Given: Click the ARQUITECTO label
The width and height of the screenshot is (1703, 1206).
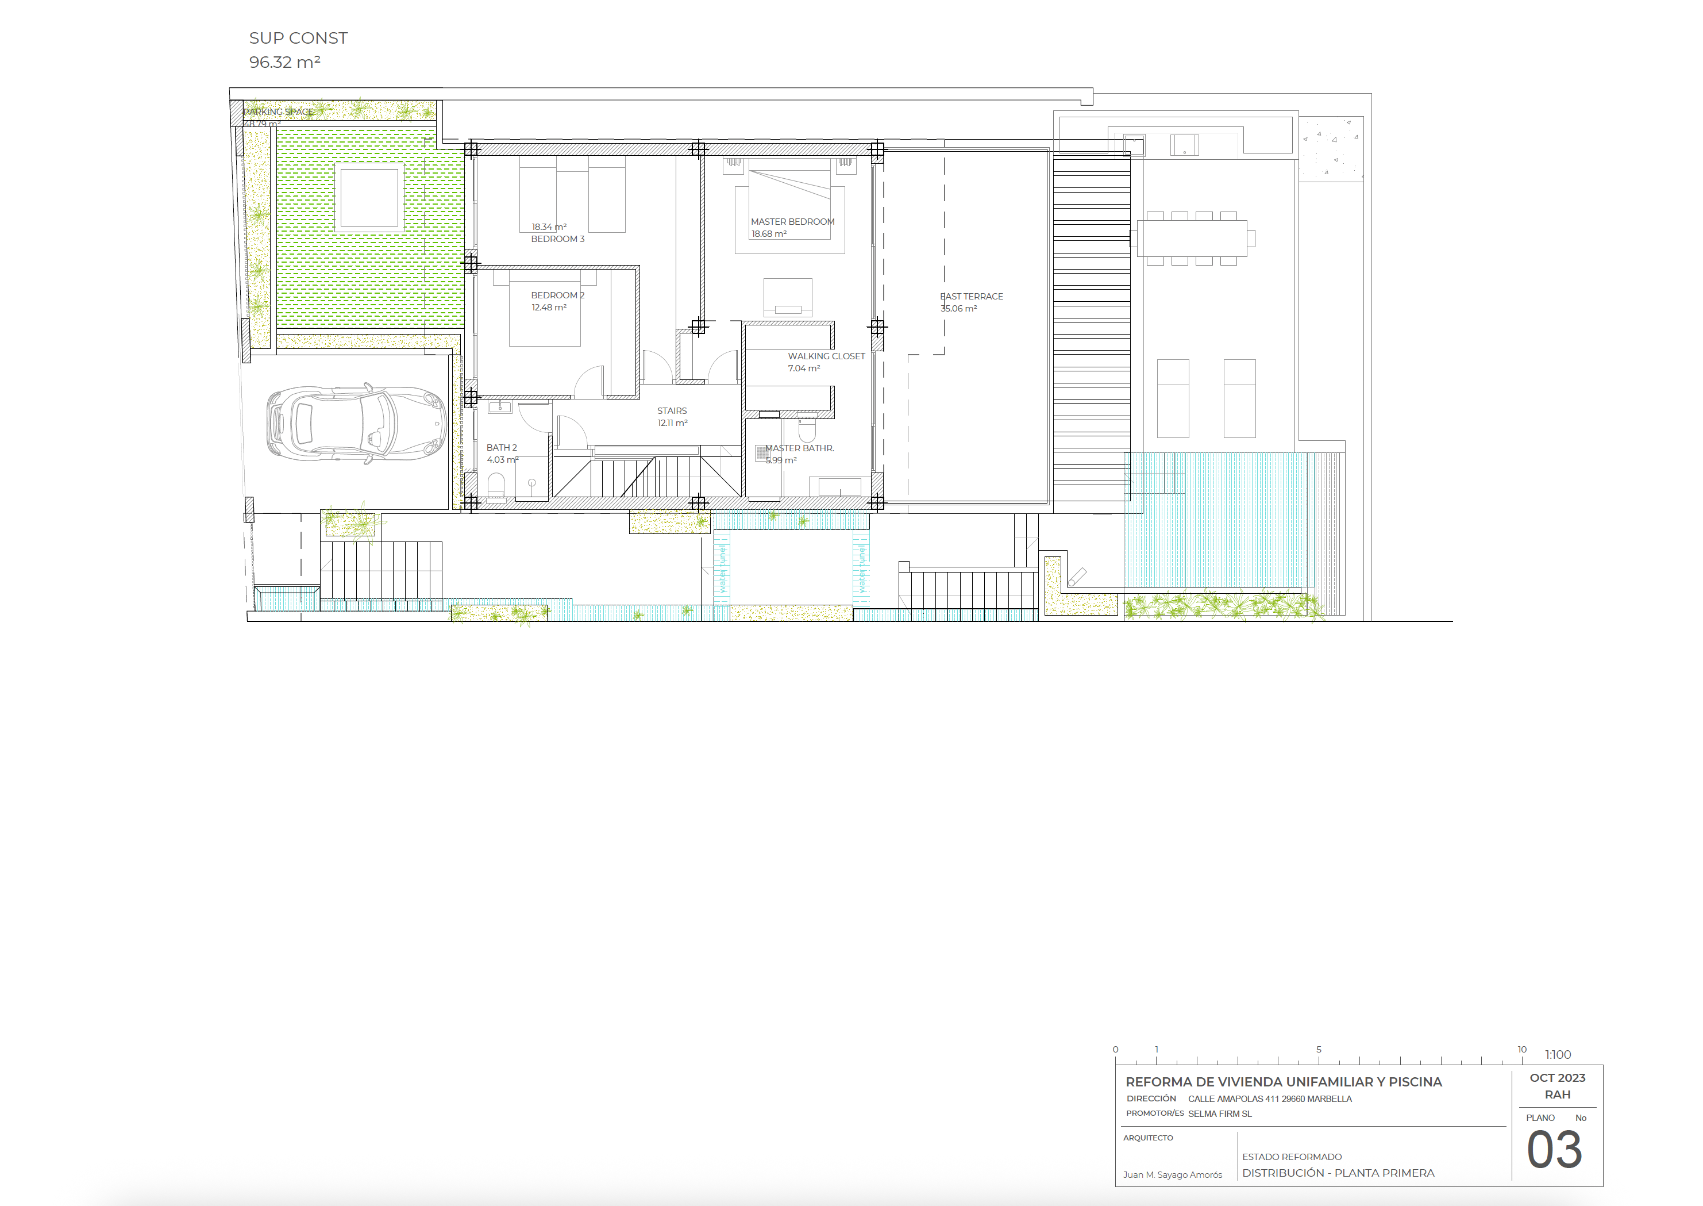Looking at the screenshot, I should click(1148, 1138).
